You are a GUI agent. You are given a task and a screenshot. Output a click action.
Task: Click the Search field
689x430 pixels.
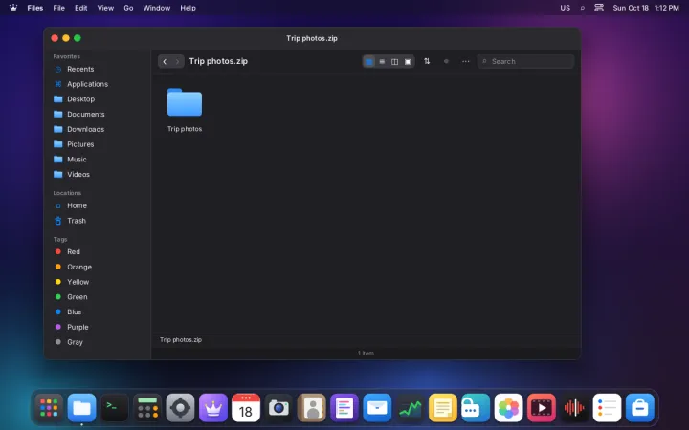tap(525, 61)
